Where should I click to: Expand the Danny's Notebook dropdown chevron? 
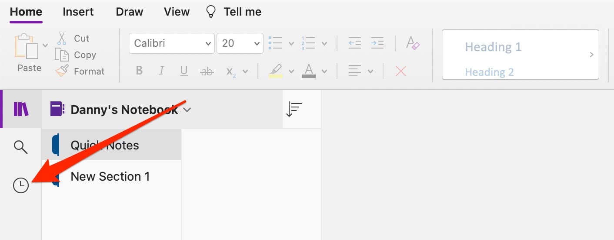pyautogui.click(x=187, y=110)
